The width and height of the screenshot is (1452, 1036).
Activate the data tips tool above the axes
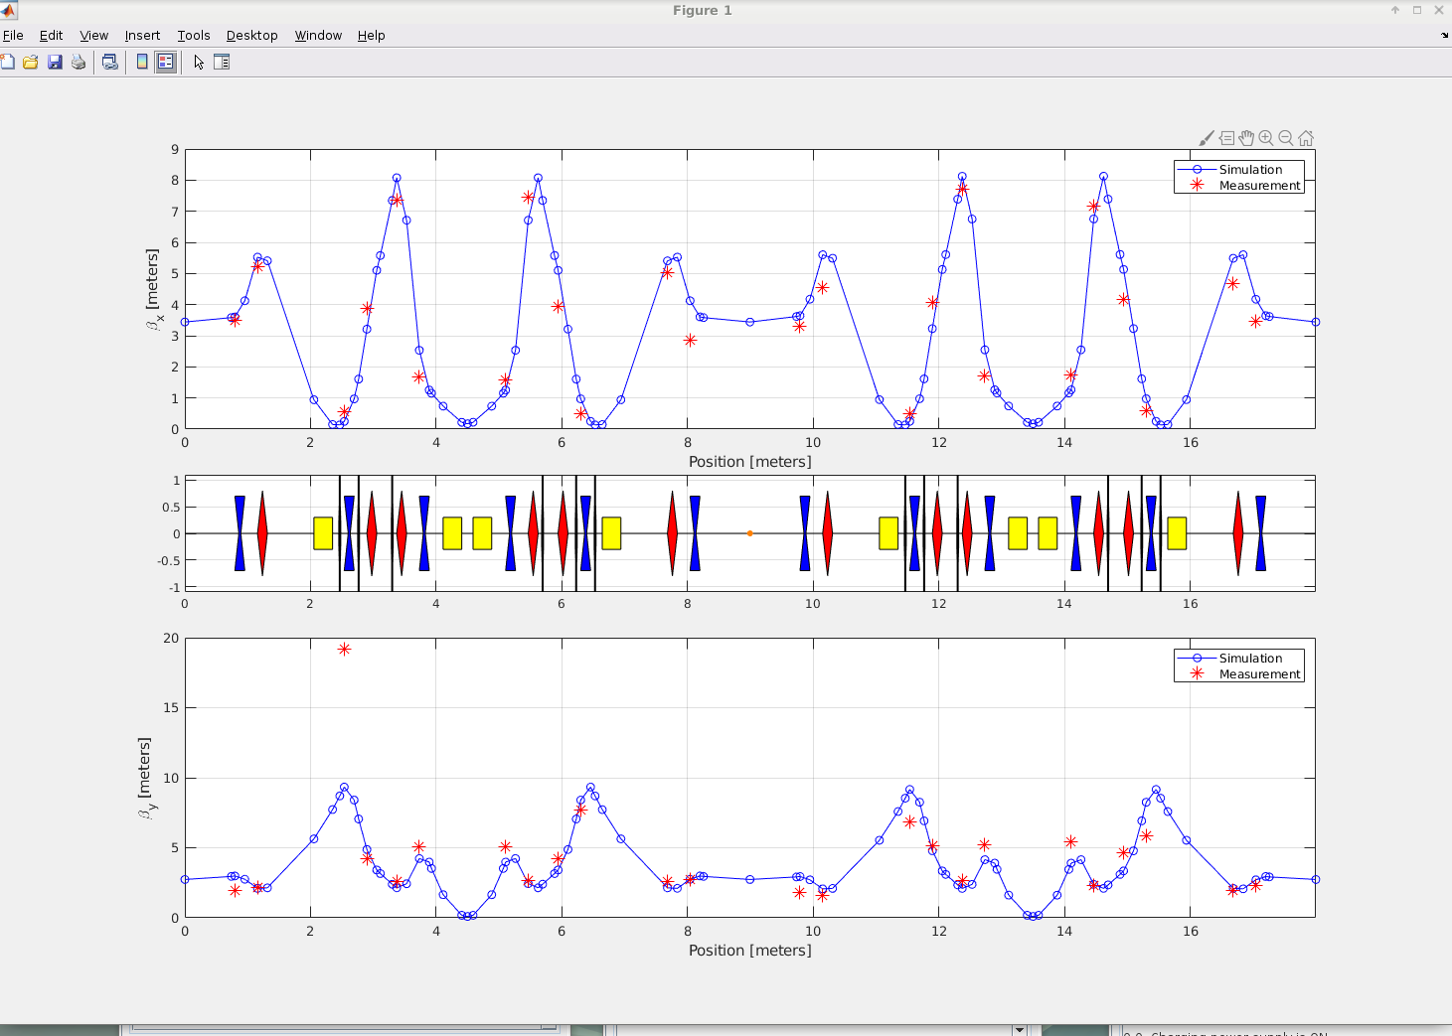(1226, 138)
